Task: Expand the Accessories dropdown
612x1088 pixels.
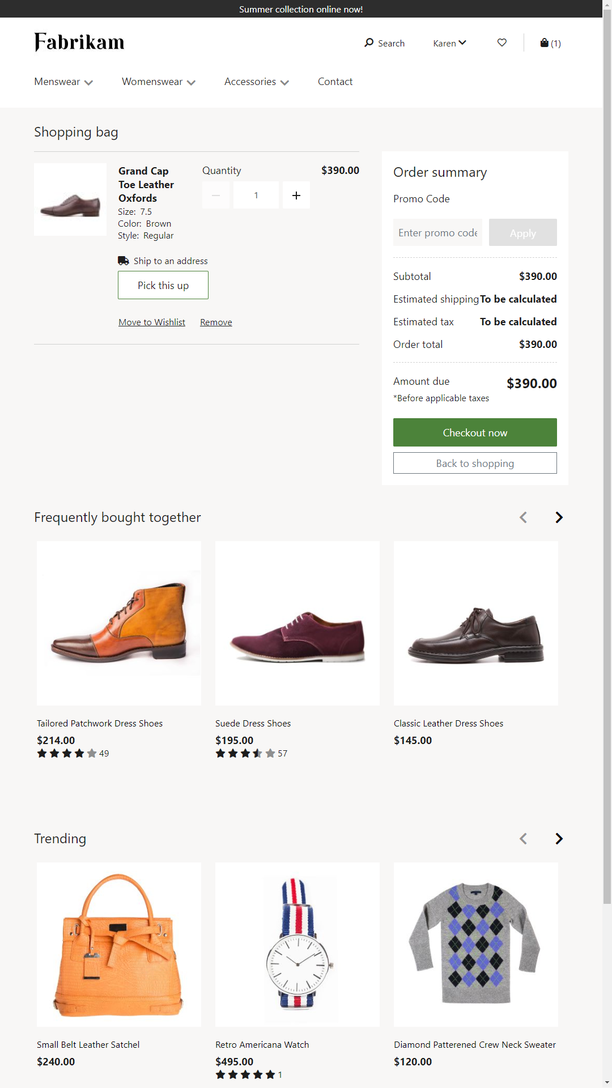Action: click(x=256, y=82)
